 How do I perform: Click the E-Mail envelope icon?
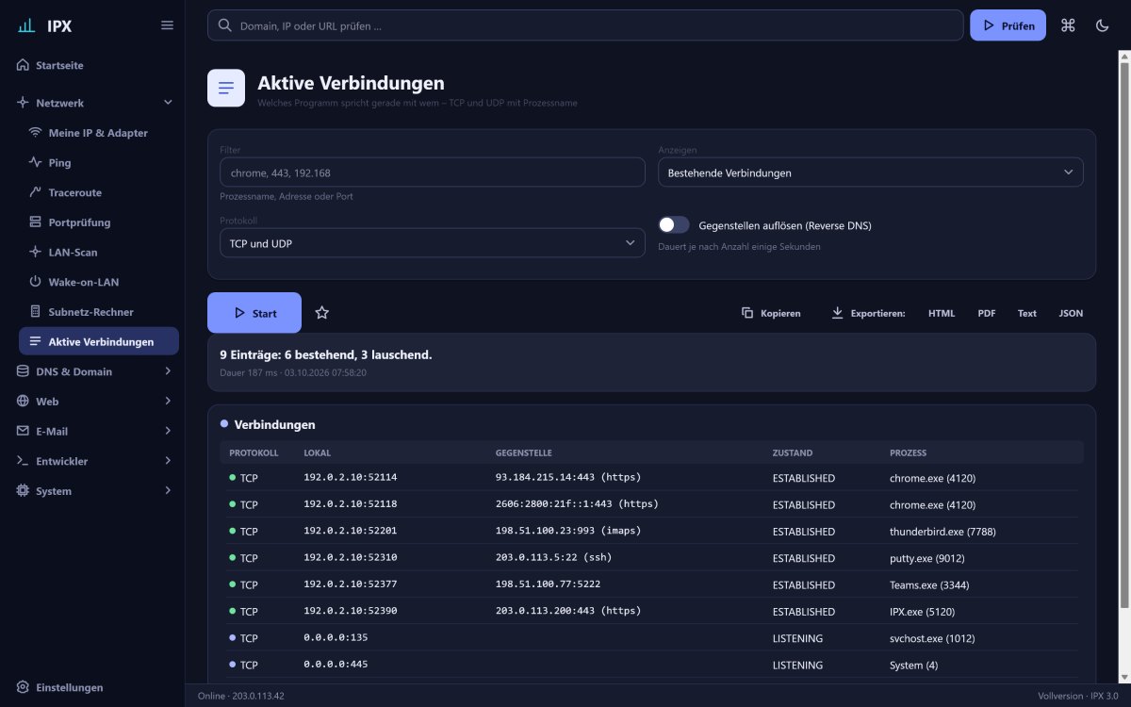coord(24,431)
